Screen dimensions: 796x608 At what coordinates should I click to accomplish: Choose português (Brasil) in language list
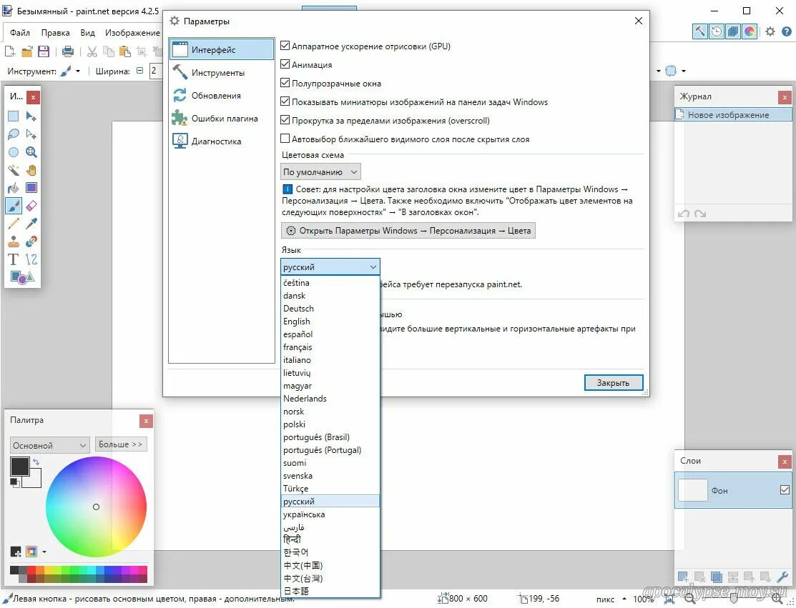[330, 437]
